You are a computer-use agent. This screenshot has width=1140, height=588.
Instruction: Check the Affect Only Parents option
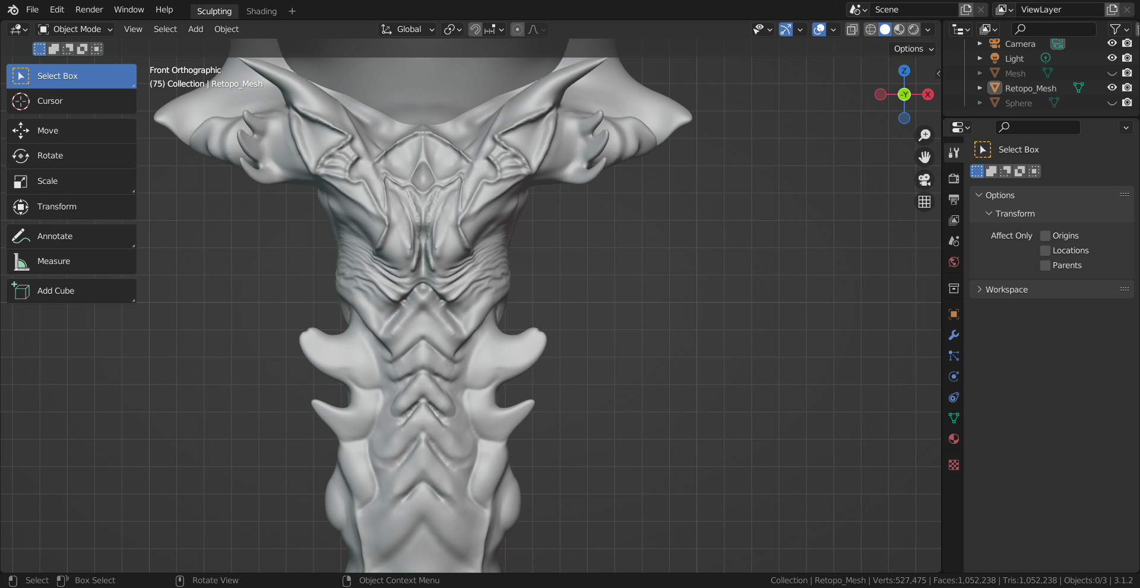[x=1046, y=266]
